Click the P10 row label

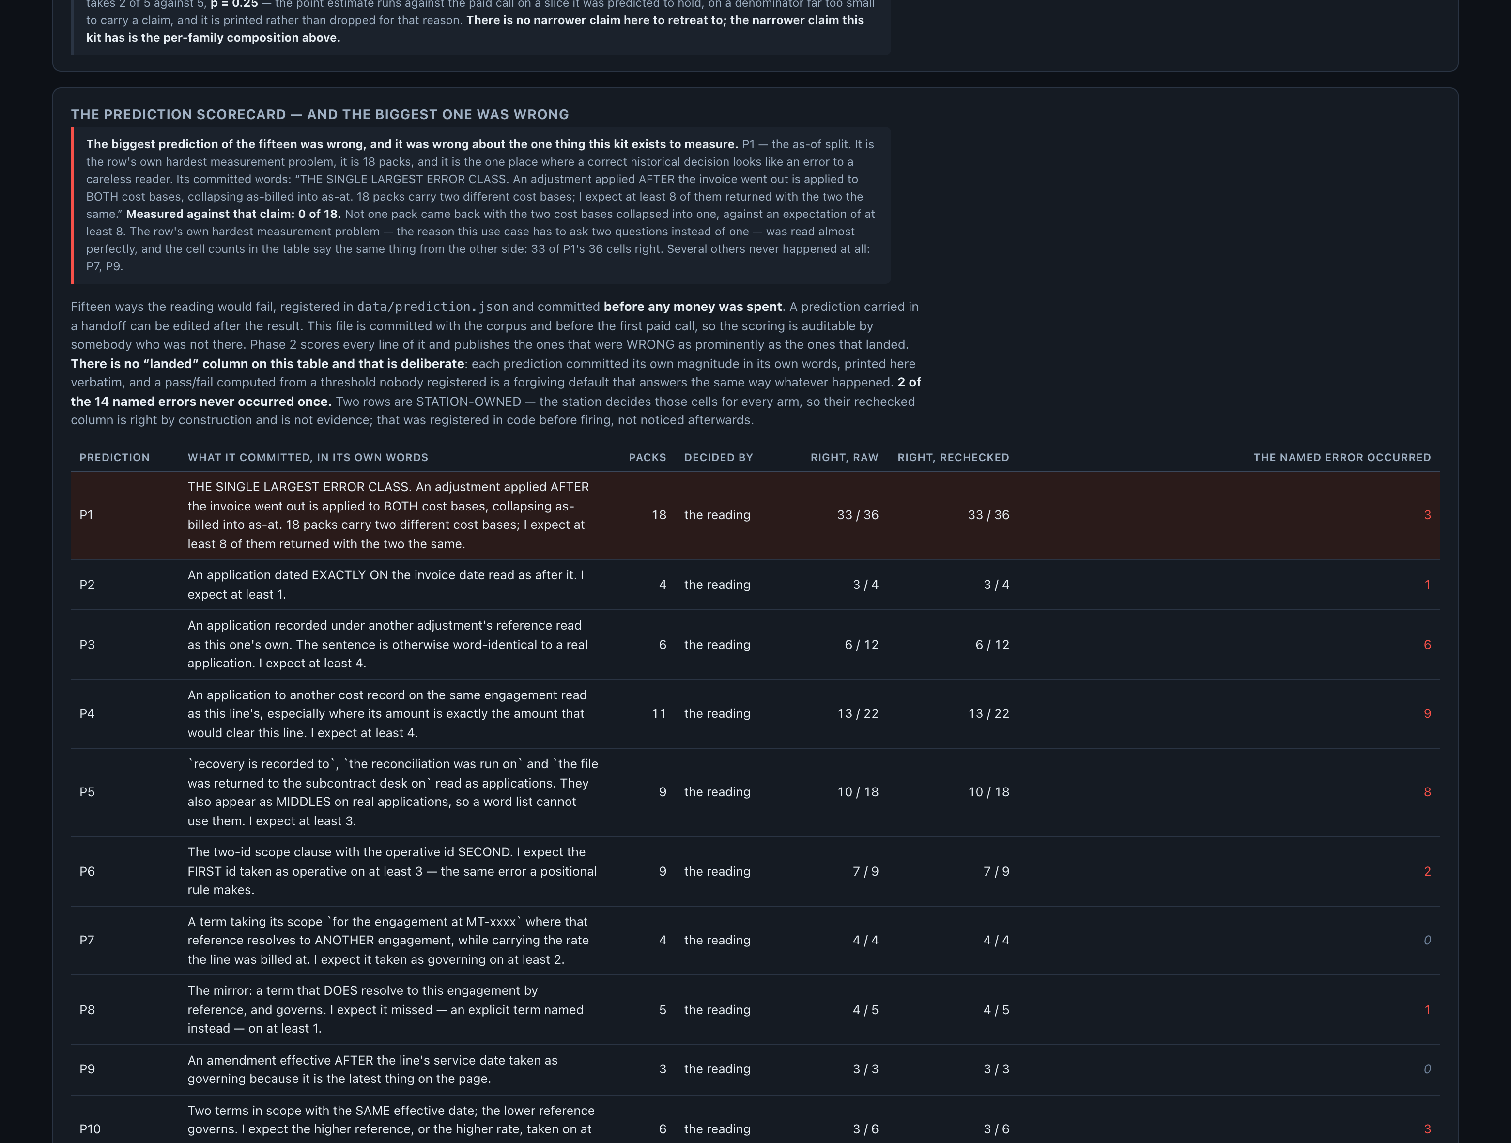click(x=90, y=1129)
